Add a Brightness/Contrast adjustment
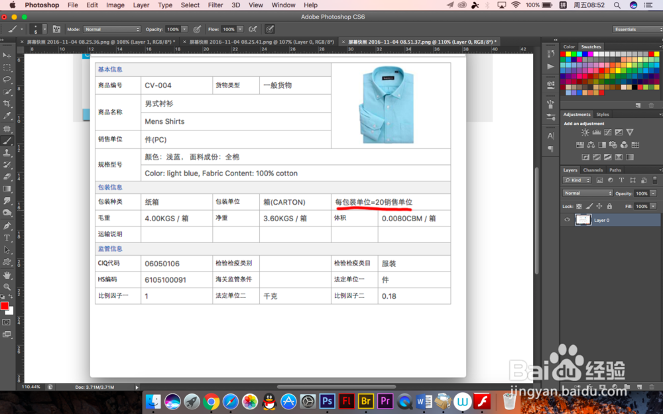The width and height of the screenshot is (663, 414). coord(585,132)
